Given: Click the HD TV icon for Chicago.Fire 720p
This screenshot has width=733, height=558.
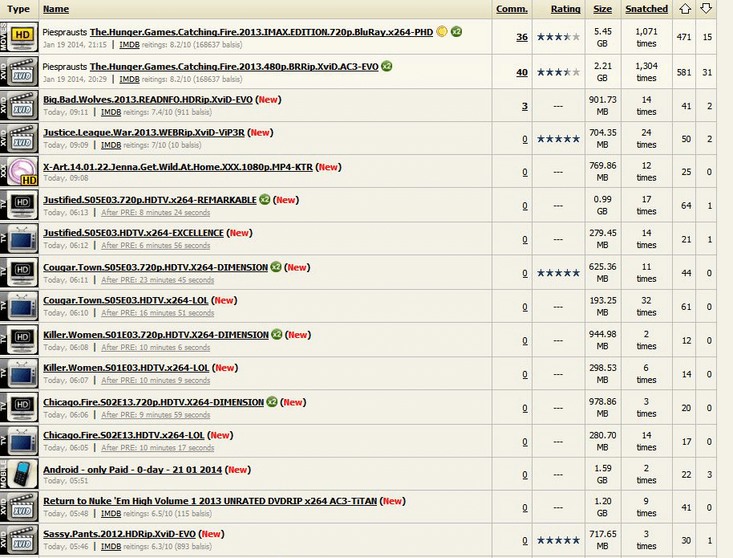Looking at the screenshot, I should pyautogui.click(x=19, y=408).
